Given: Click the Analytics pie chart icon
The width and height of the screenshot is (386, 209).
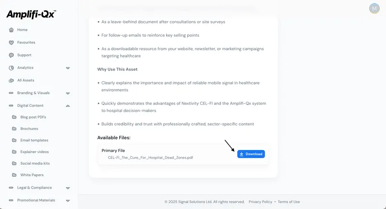Looking at the screenshot, I should [x=11, y=68].
